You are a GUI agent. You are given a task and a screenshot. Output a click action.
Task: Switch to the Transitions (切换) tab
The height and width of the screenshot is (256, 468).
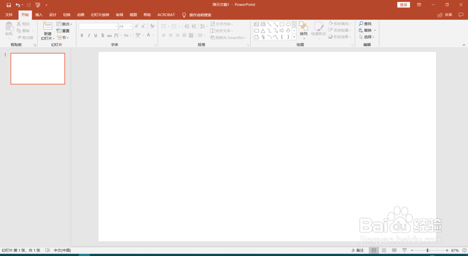(x=67, y=15)
